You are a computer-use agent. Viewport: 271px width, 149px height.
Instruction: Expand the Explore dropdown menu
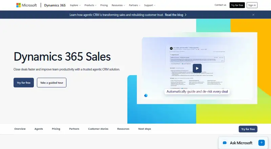(x=75, y=5)
